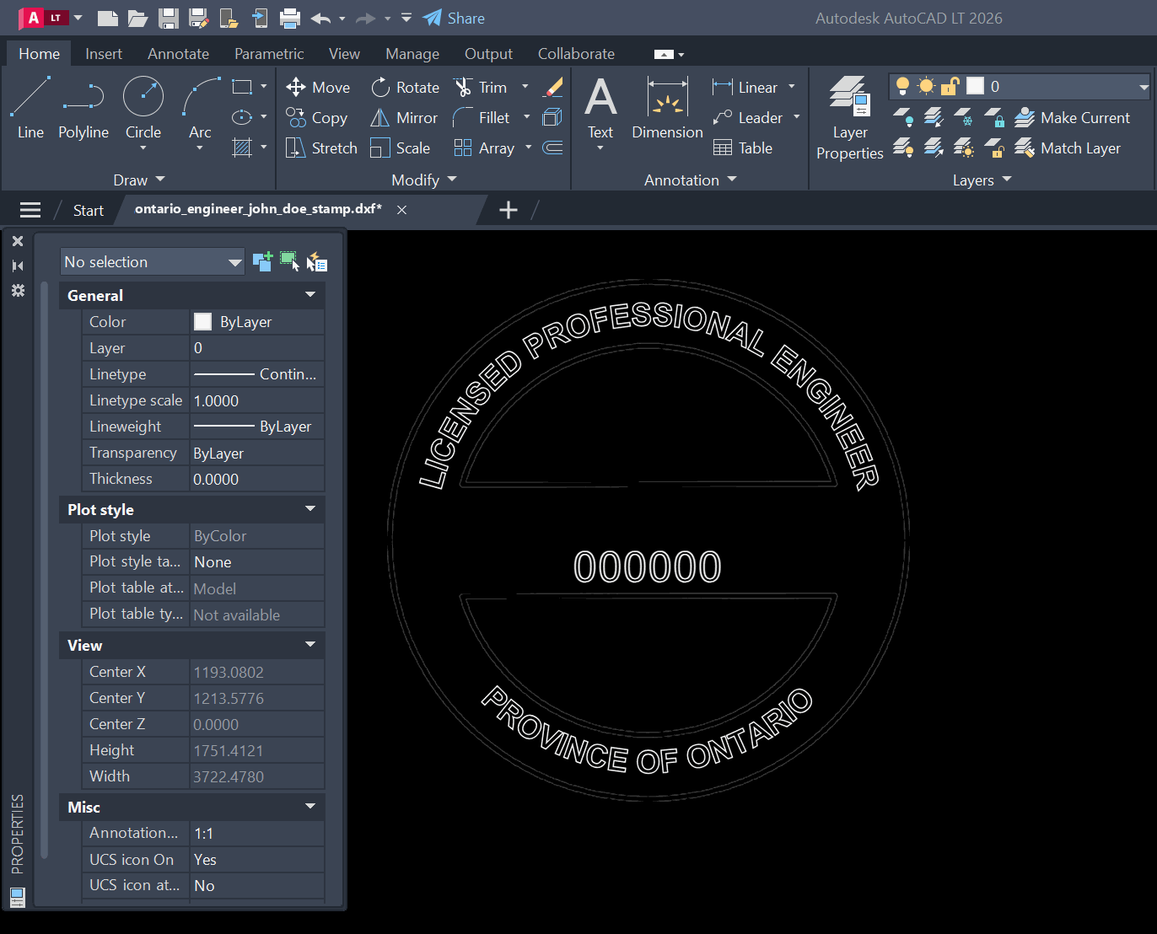Open the file tab hamburger menu
The width and height of the screenshot is (1157, 934).
click(x=30, y=210)
